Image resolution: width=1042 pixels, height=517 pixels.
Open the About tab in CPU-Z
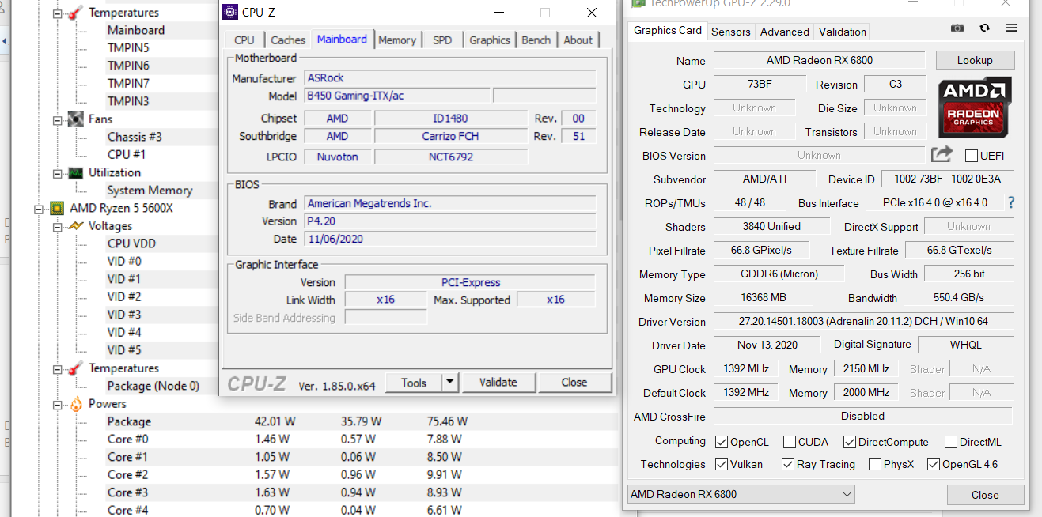coord(578,40)
